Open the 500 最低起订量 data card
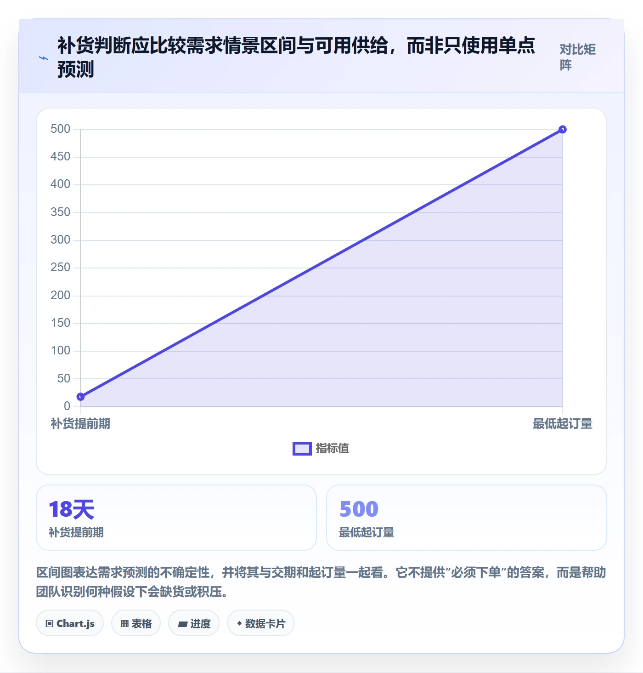This screenshot has width=643, height=673. (467, 518)
